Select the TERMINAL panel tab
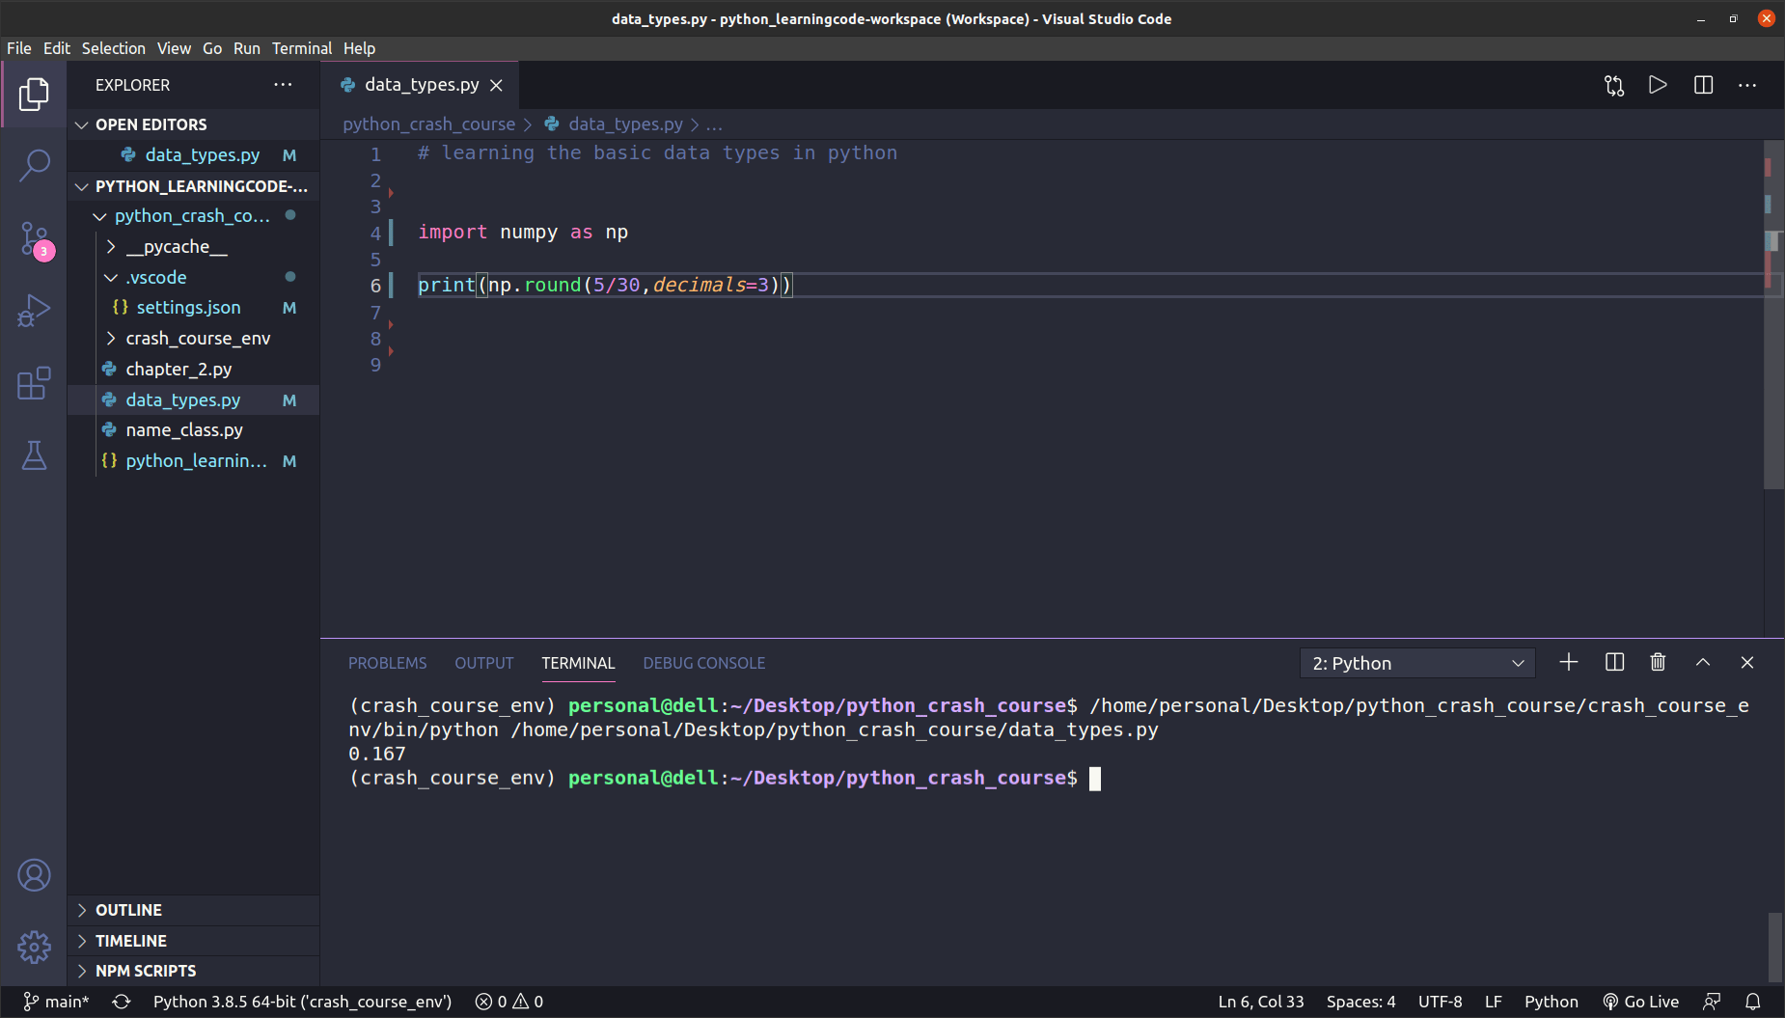The width and height of the screenshot is (1785, 1018). [x=578, y=663]
